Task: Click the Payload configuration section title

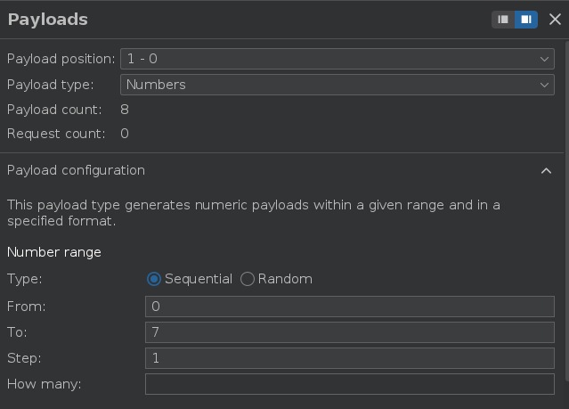Action: click(x=76, y=170)
